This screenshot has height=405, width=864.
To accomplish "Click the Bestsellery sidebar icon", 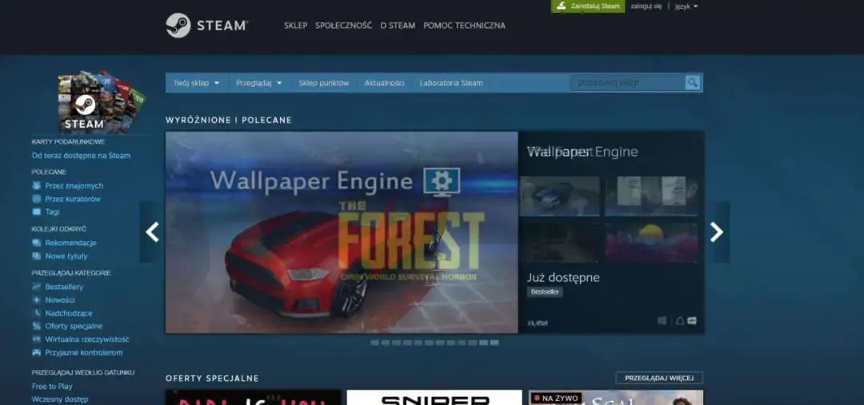I will 37,287.
